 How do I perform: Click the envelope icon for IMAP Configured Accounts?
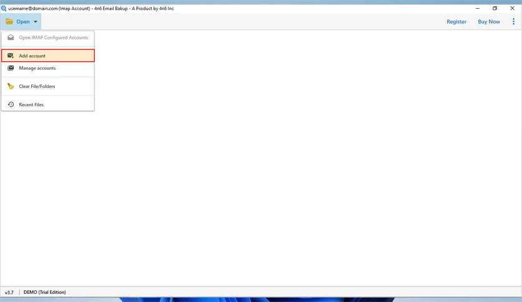(11, 37)
